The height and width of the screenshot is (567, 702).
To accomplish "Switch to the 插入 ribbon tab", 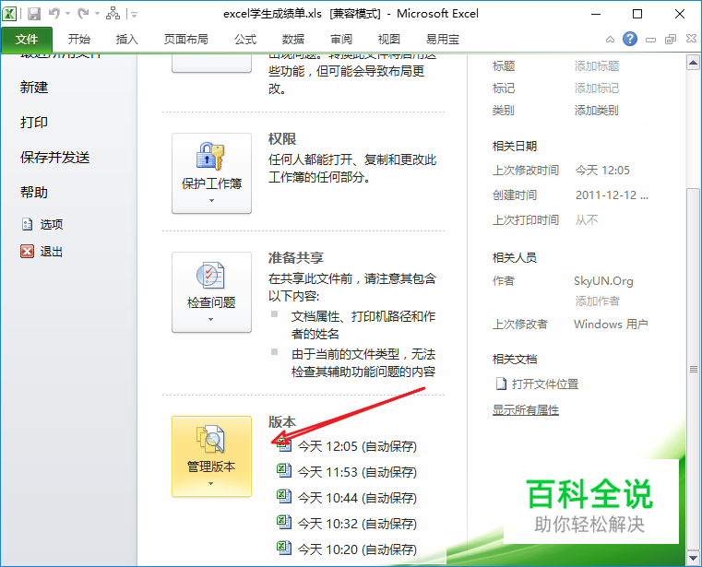I will click(126, 40).
